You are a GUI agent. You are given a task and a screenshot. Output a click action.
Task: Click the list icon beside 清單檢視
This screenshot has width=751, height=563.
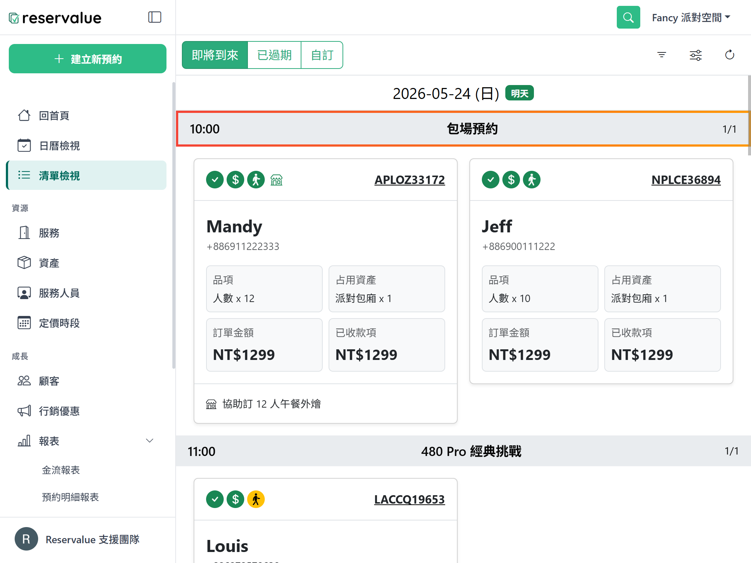pyautogui.click(x=24, y=175)
